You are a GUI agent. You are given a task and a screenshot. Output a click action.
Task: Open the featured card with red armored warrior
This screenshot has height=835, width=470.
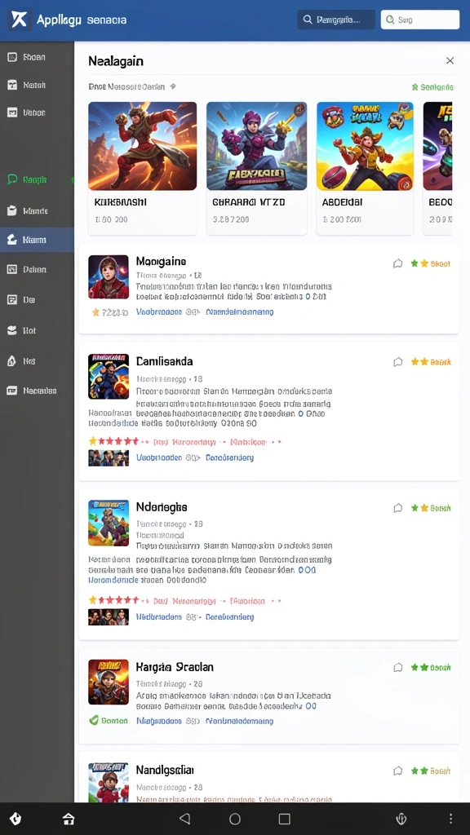point(142,168)
